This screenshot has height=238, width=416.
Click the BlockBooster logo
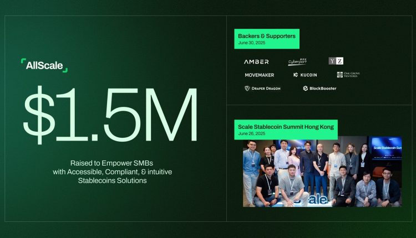319,89
